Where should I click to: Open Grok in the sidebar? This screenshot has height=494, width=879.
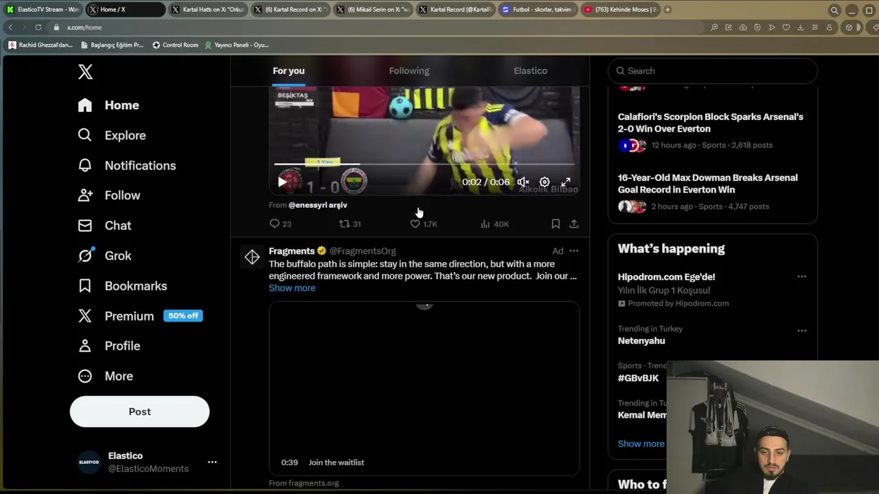104,256
